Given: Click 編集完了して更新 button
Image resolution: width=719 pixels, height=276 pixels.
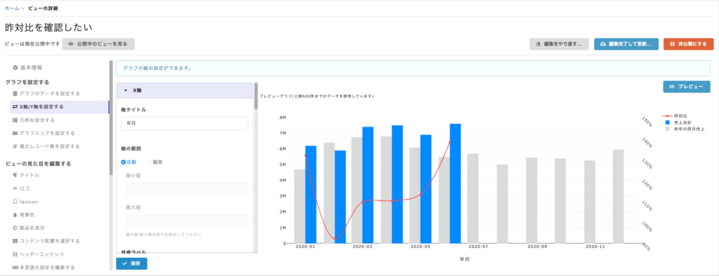Looking at the screenshot, I should point(626,44).
